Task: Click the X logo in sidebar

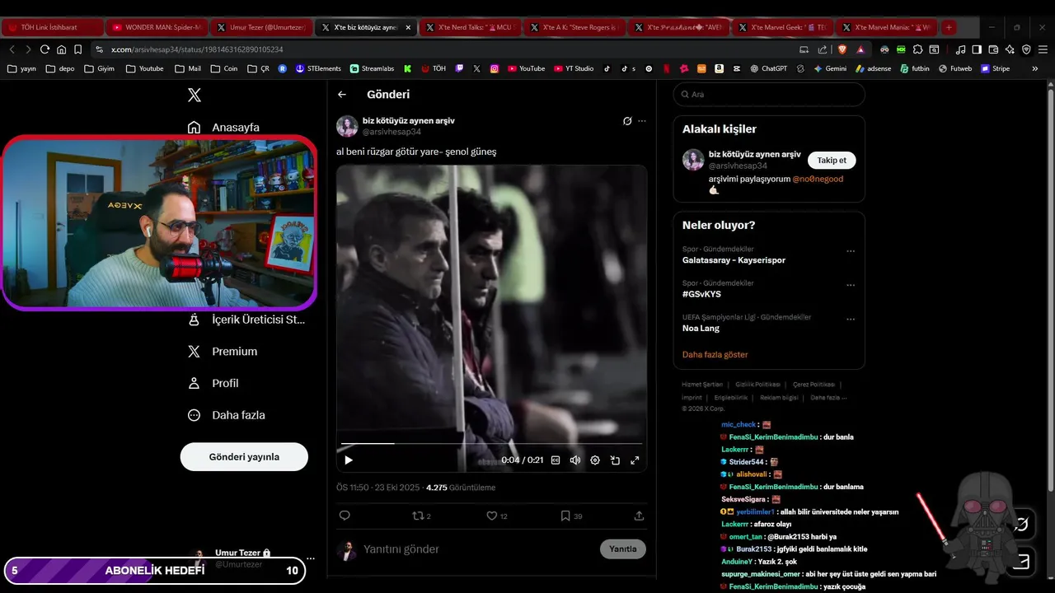Action: 195,95
